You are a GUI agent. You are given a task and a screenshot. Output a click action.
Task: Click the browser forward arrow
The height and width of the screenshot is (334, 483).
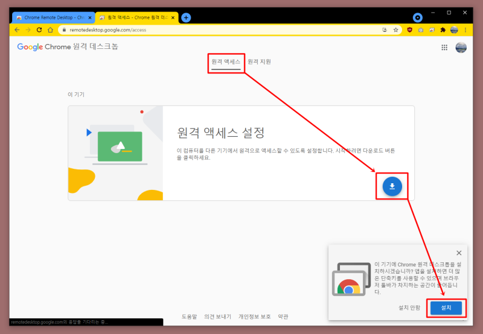point(28,30)
